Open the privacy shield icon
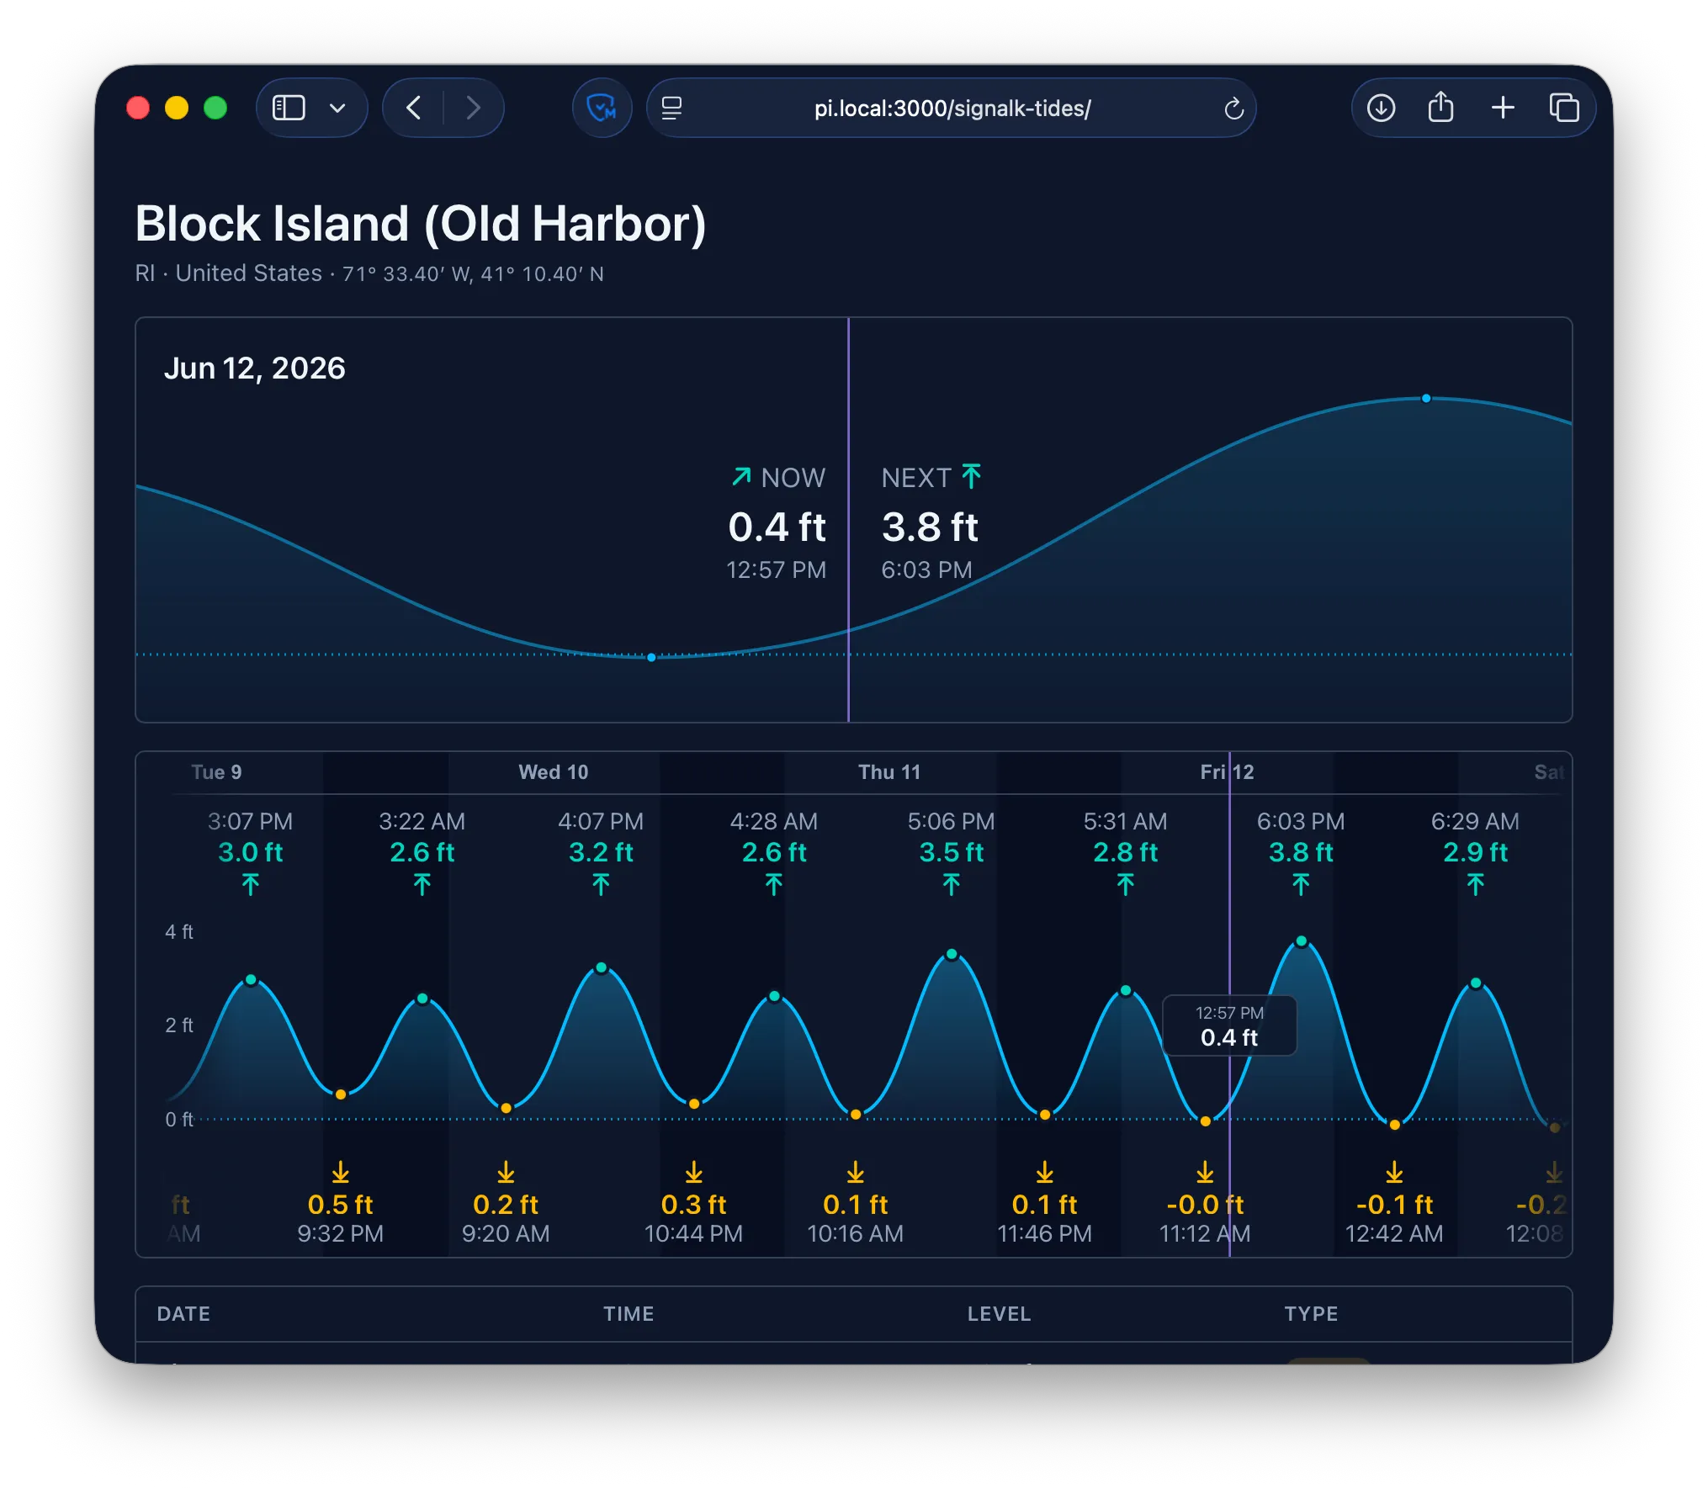The width and height of the screenshot is (1708, 1489). (x=602, y=108)
